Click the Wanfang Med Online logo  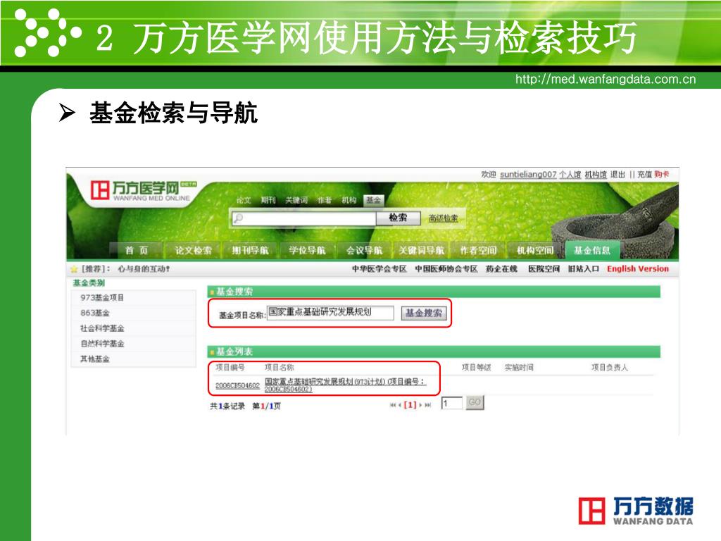click(x=144, y=190)
